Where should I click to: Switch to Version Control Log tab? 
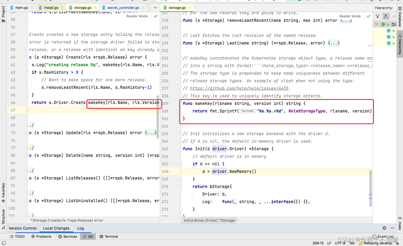point(80,228)
